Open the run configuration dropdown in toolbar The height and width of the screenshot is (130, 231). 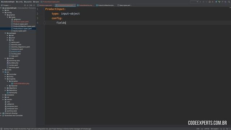pos(194,2)
